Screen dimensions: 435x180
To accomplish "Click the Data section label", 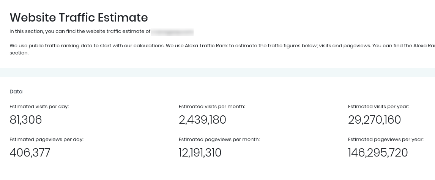I will (x=16, y=92).
